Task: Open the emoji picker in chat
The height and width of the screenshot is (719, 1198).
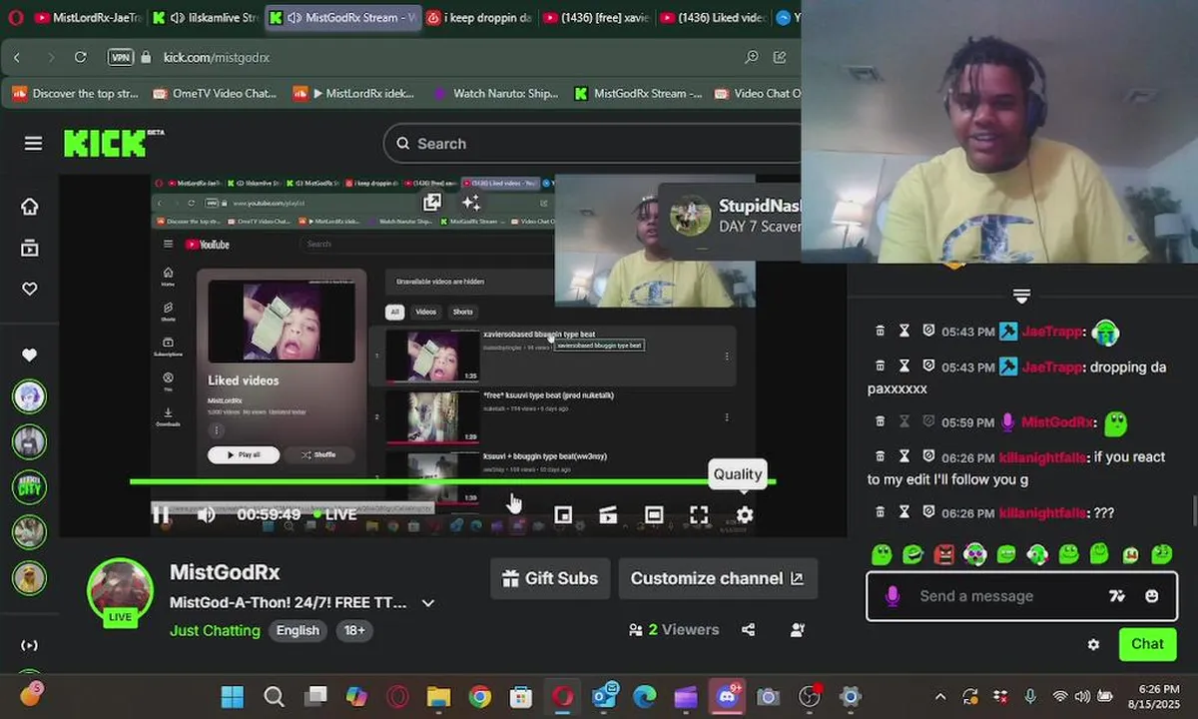Action: 1152,596
